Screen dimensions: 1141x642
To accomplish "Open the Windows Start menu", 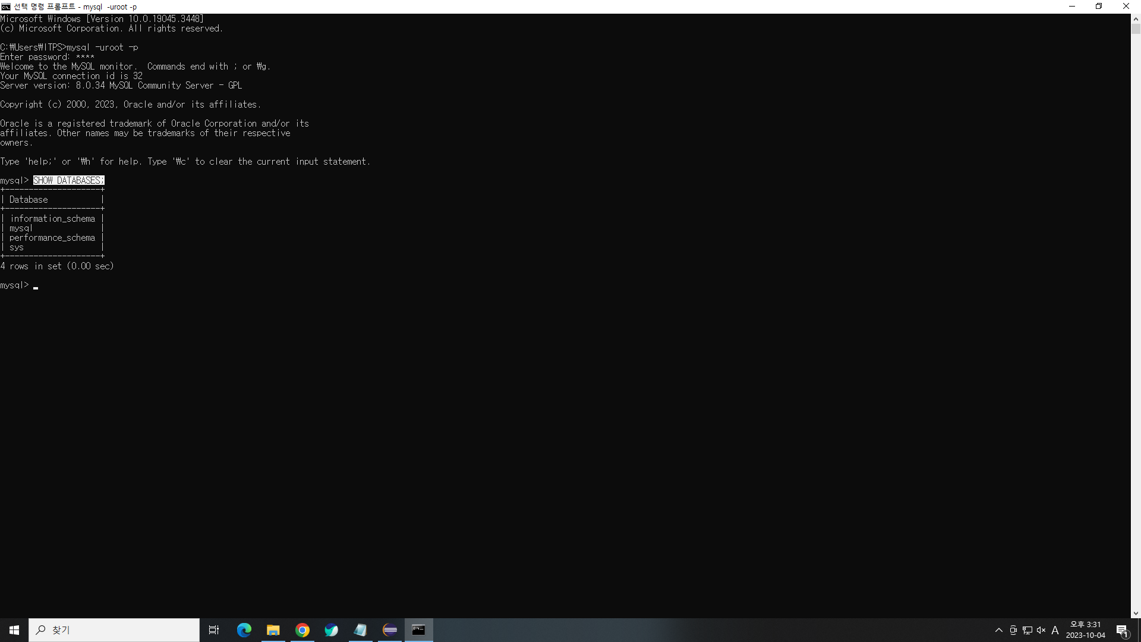I will (14, 630).
